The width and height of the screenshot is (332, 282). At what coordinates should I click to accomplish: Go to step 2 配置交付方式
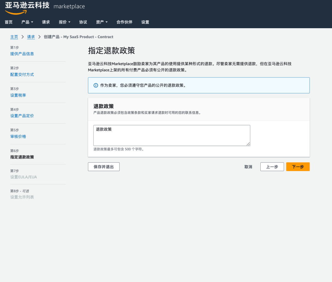coord(22,74)
